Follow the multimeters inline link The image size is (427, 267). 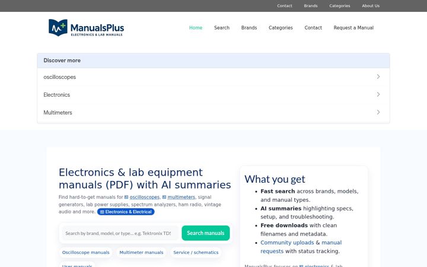(181, 197)
